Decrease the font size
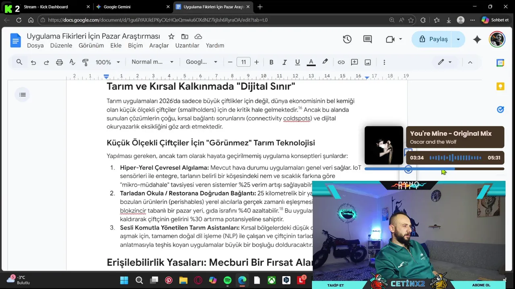The image size is (515, 289). [230, 62]
